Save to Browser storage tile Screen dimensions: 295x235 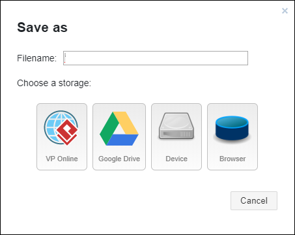coord(232,136)
